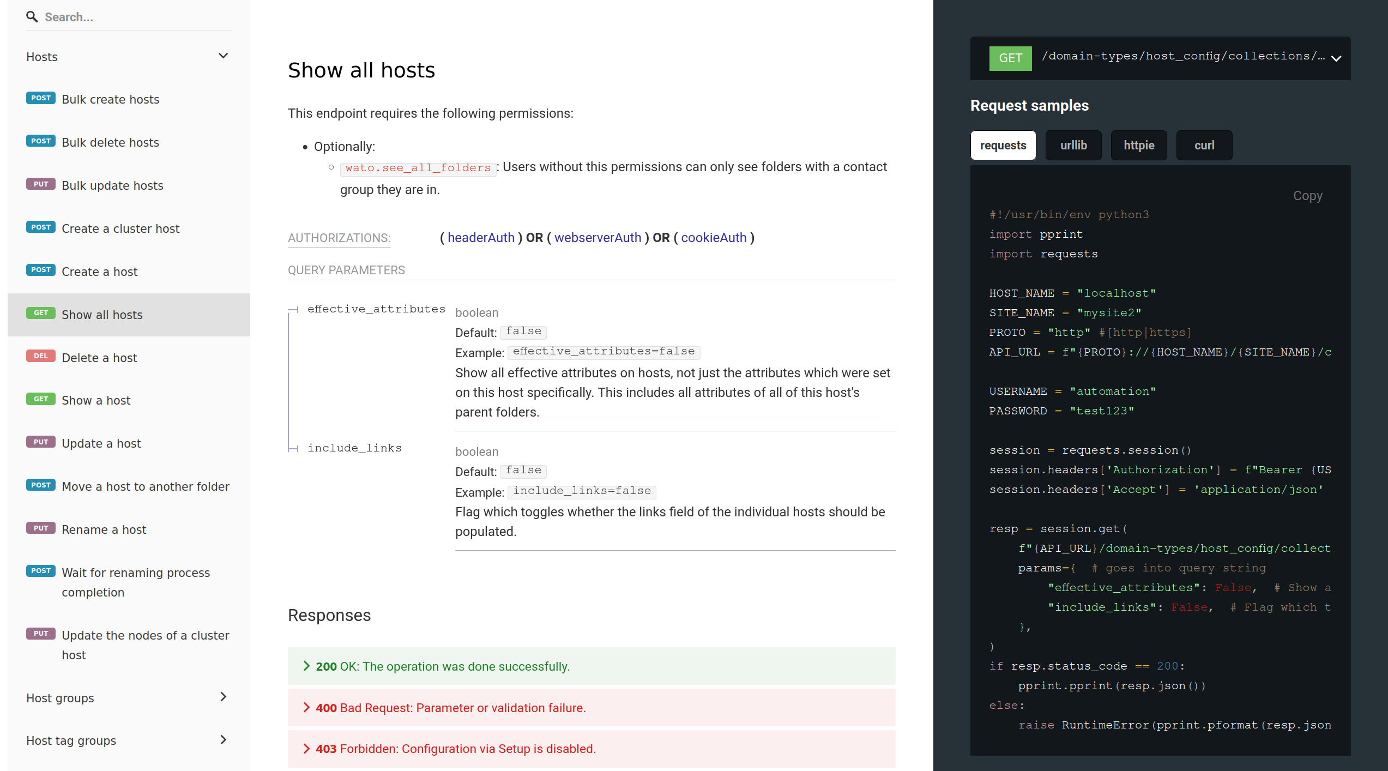Switch to the curl request sample tab
The height and width of the screenshot is (771, 1388).
(x=1204, y=145)
